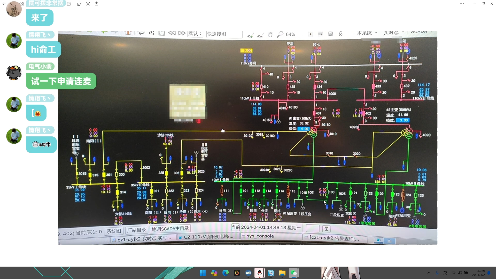This screenshot has width=496, height=279.
Task: Click the extract text scan icon
Action: pos(88,4)
